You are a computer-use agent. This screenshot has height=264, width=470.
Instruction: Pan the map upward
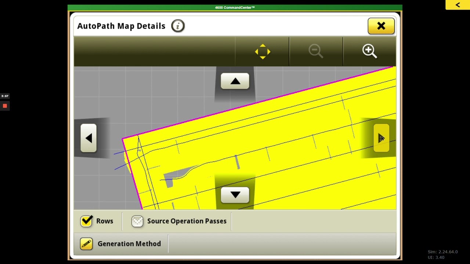point(235,81)
